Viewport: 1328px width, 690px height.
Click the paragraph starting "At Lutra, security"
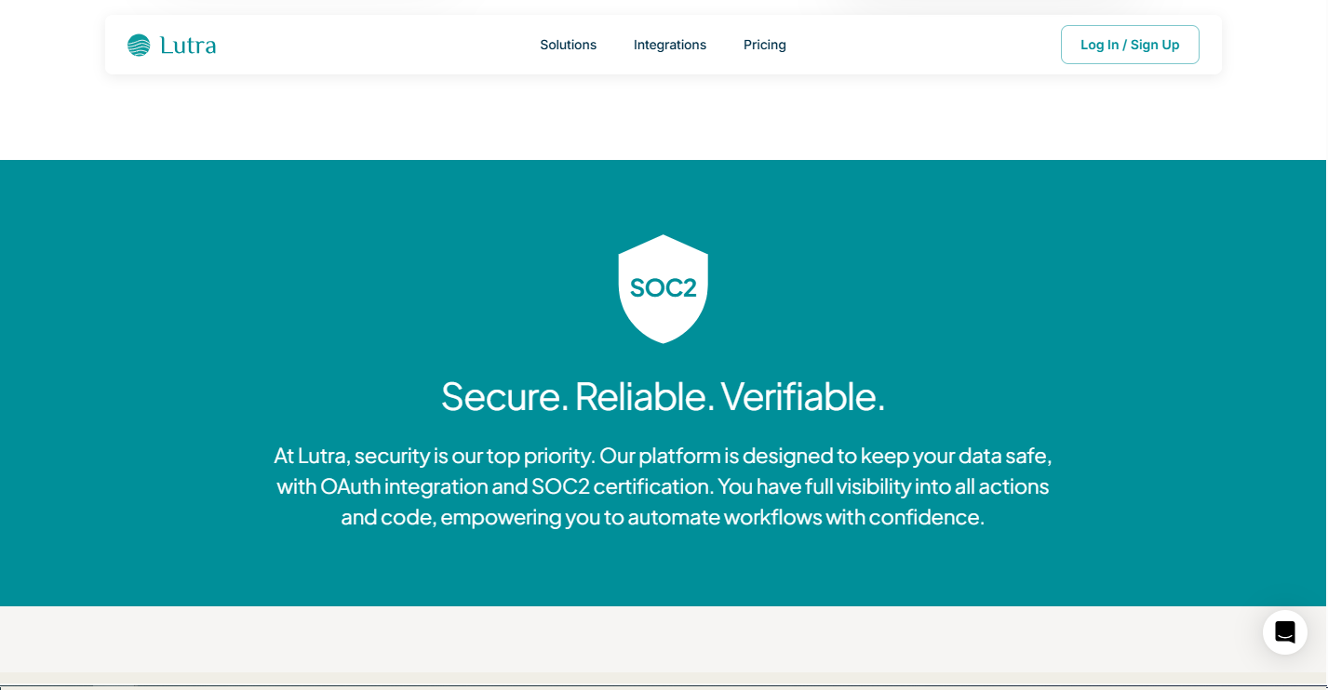pos(664,486)
